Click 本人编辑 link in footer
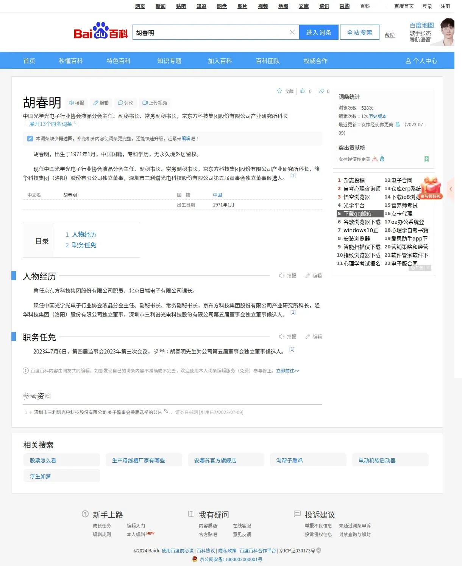 click(136, 534)
